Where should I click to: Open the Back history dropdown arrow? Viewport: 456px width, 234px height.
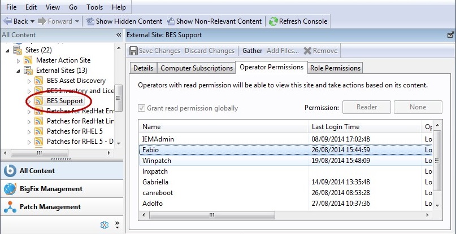32,21
